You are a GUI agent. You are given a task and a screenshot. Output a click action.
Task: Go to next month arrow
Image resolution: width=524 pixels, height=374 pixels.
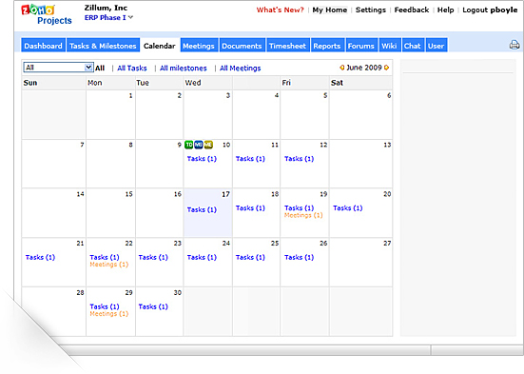[387, 68]
